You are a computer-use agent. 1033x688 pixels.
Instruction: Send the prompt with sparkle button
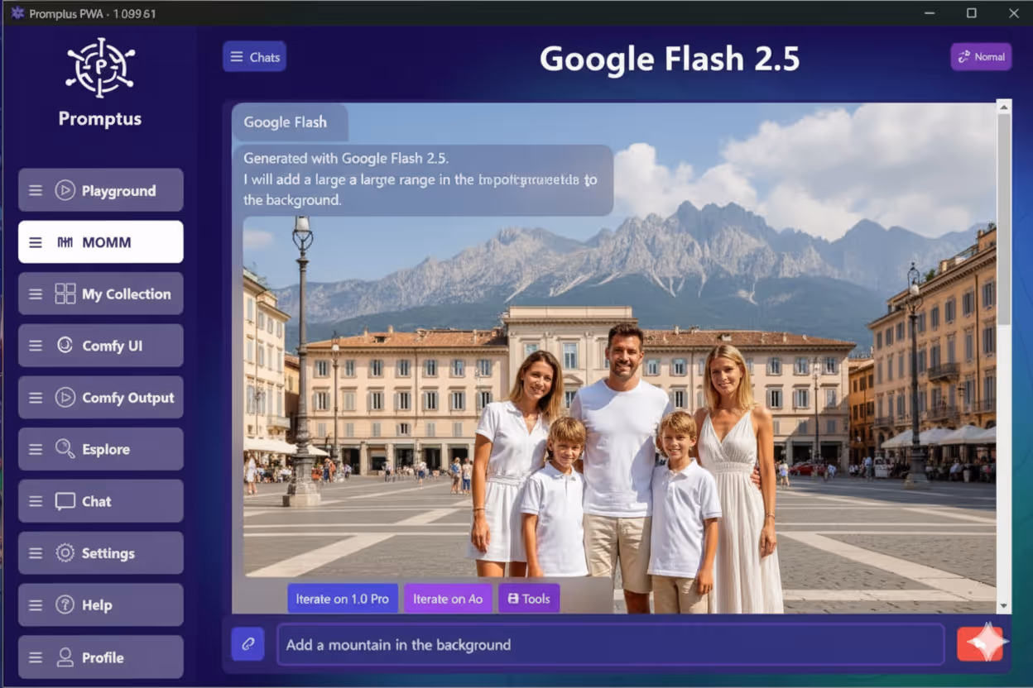coord(980,643)
